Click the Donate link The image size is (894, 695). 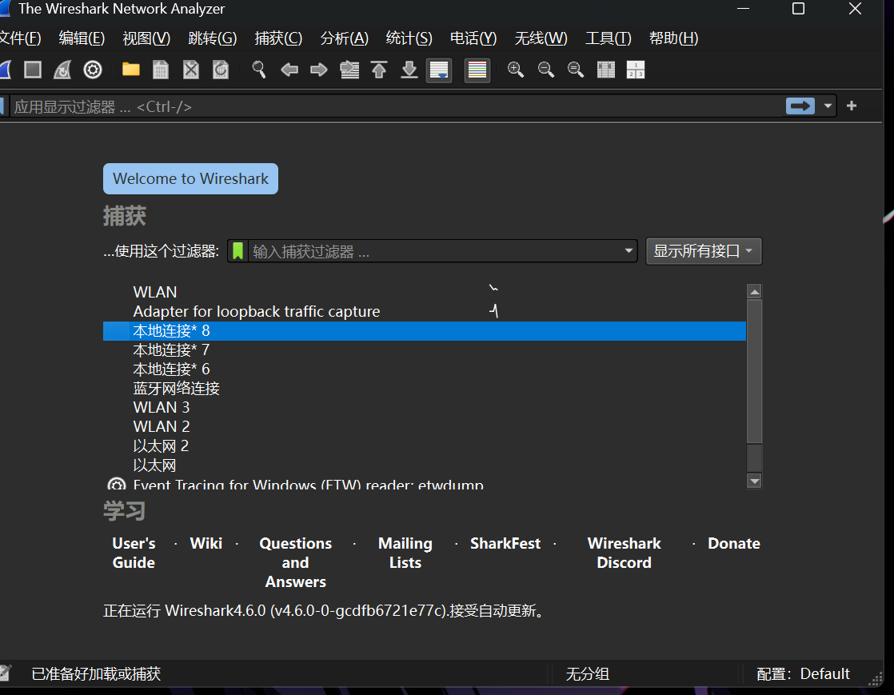click(x=734, y=543)
